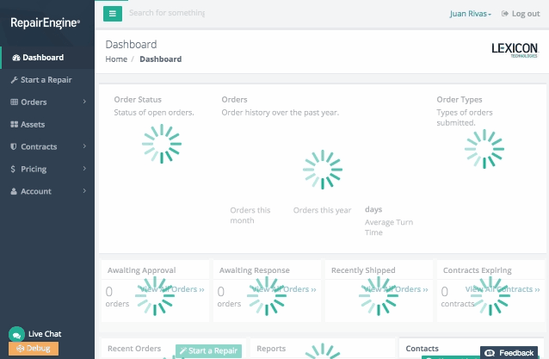The width and height of the screenshot is (549, 359).
Task: Click the Orders truck icon in sidebar
Action: 14,102
